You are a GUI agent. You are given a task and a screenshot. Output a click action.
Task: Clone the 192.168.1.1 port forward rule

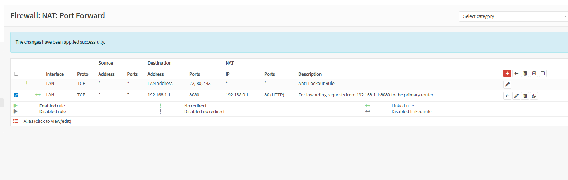534,96
